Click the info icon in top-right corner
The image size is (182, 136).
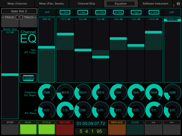178,4
